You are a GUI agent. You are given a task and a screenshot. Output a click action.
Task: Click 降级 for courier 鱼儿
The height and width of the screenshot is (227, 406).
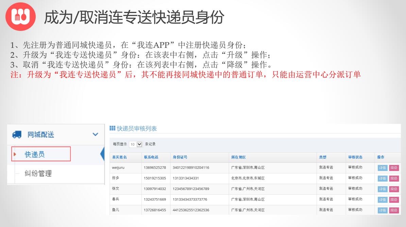(394, 210)
